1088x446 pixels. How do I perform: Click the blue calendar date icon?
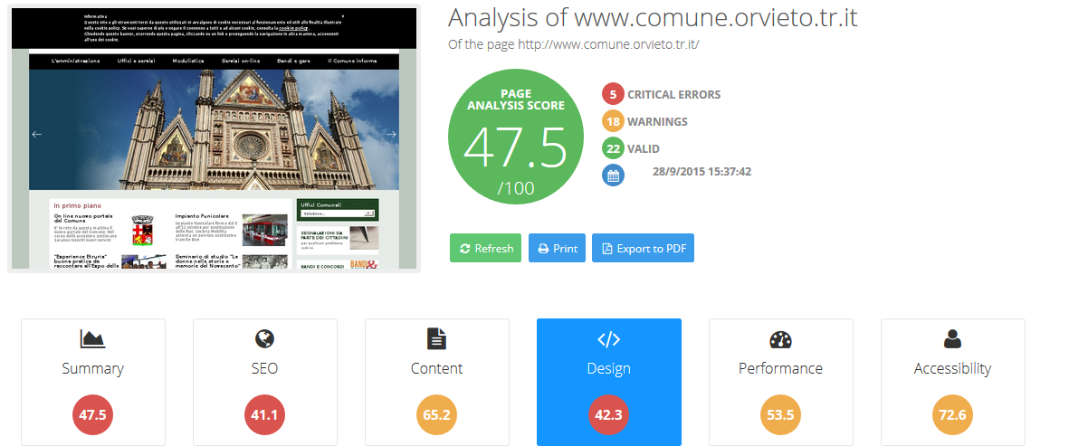(613, 176)
